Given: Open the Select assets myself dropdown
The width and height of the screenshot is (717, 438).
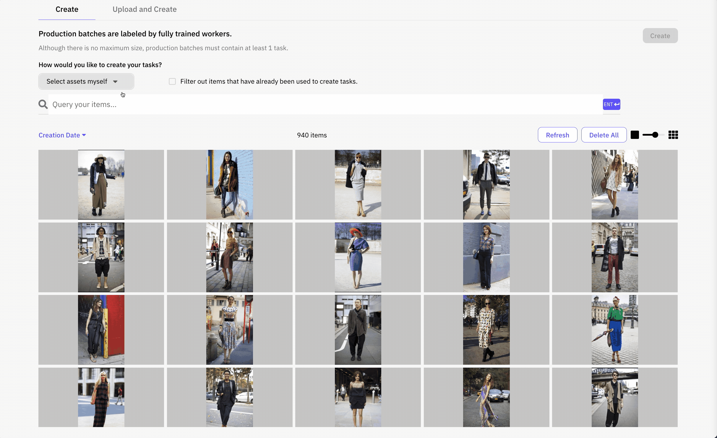Looking at the screenshot, I should click(86, 82).
